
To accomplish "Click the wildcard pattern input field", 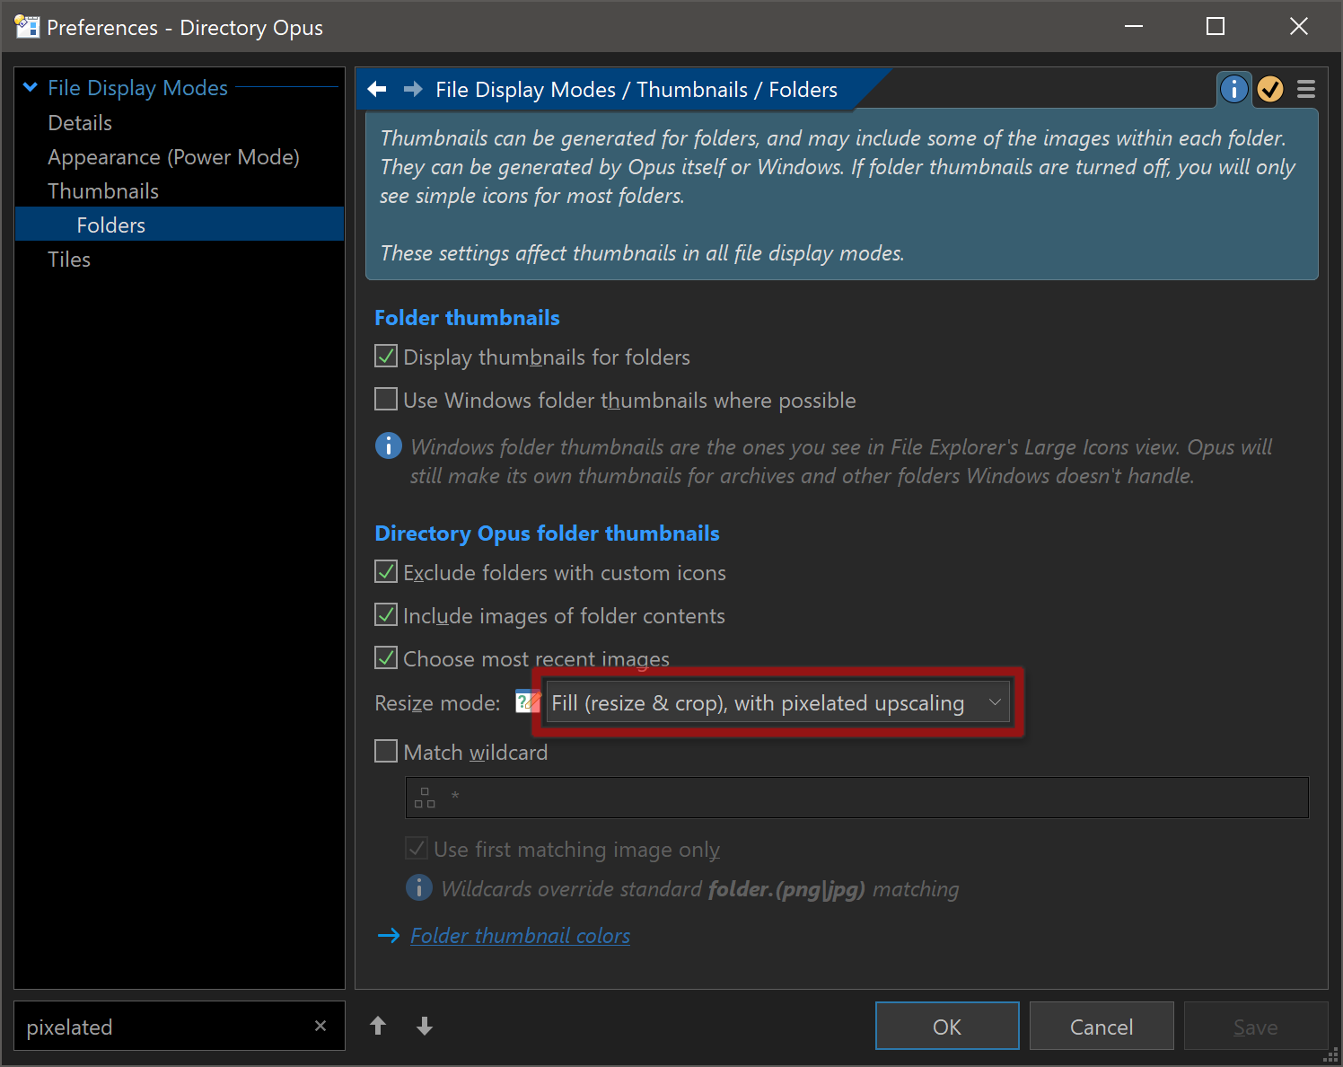I will click(857, 798).
